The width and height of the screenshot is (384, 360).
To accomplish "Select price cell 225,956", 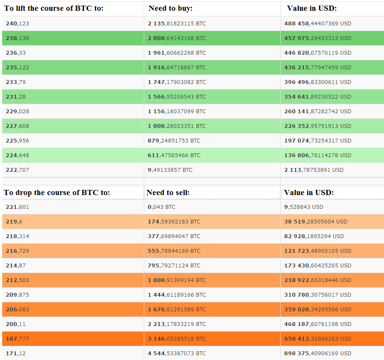I will point(17,141).
